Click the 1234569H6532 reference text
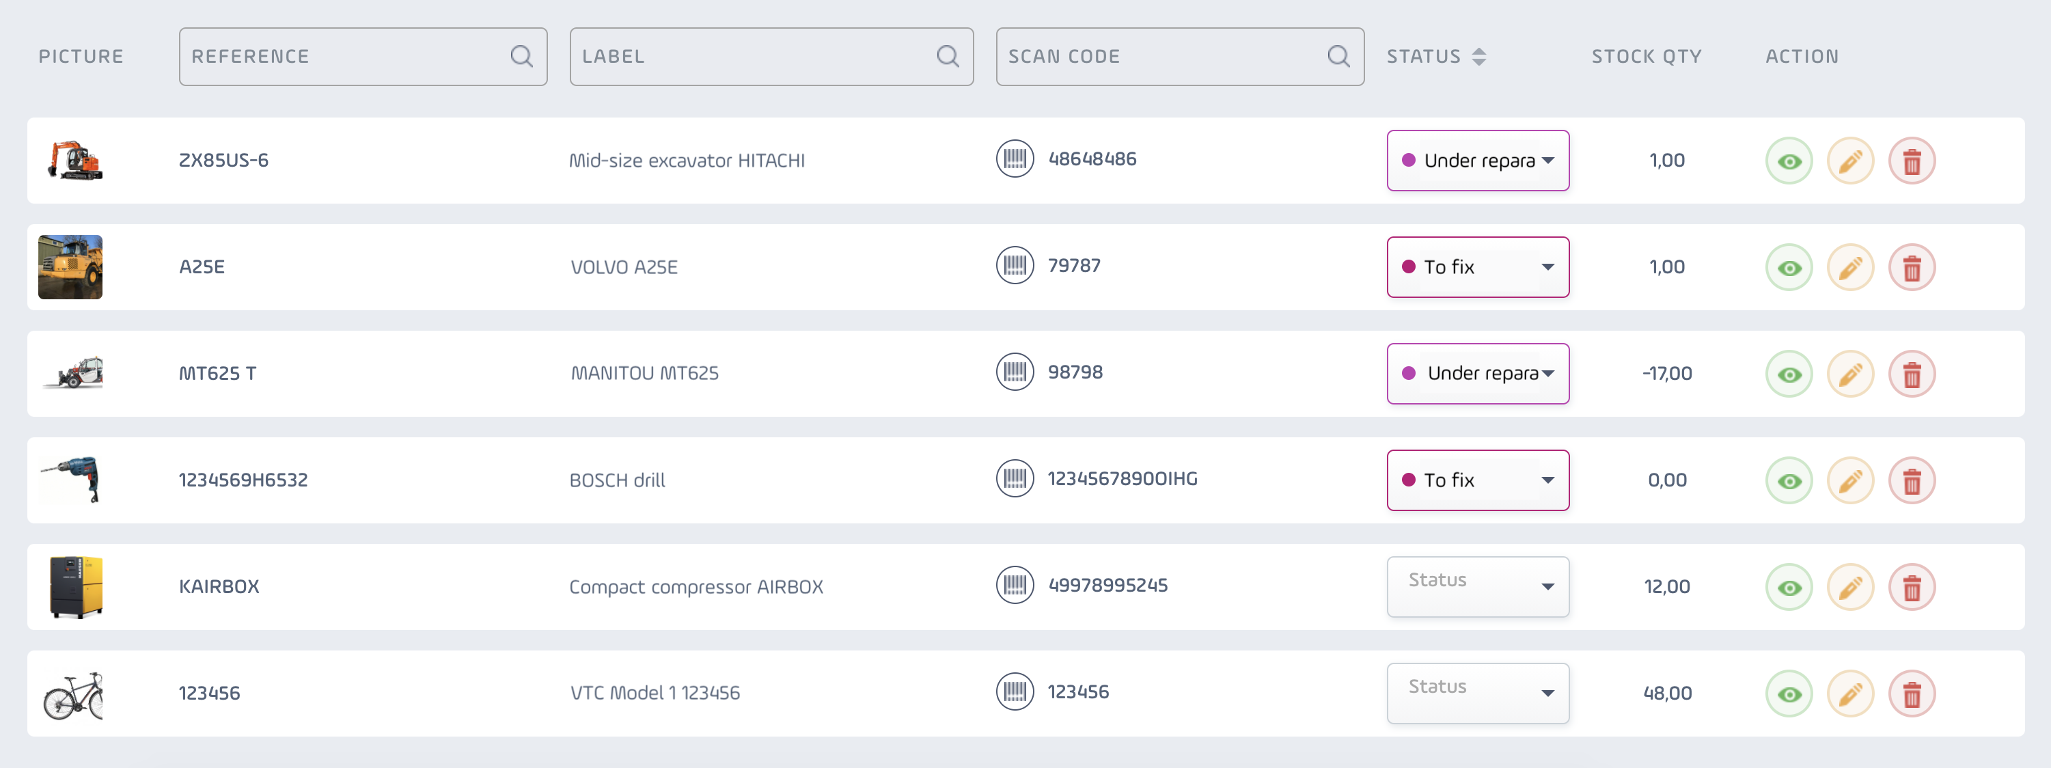 [x=243, y=480]
